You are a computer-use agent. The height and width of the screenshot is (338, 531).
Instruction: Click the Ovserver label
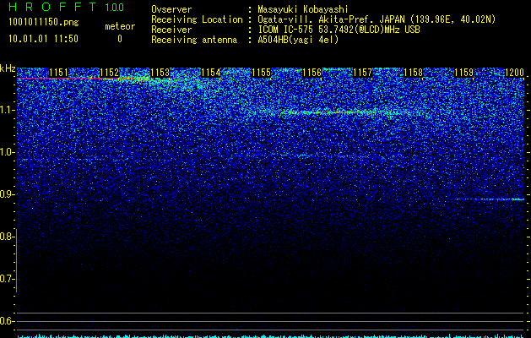pos(171,9)
